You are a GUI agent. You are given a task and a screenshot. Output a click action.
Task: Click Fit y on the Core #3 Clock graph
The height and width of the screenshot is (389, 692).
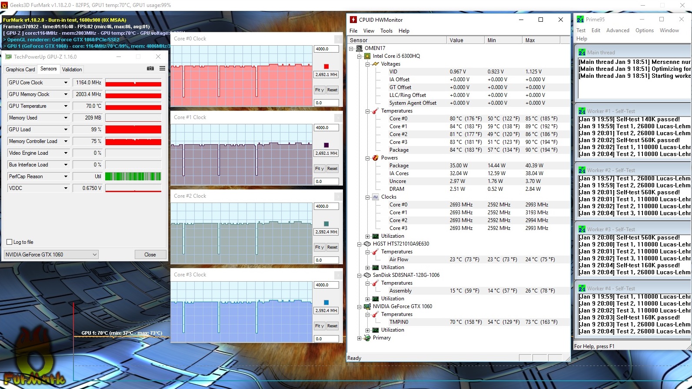click(319, 326)
